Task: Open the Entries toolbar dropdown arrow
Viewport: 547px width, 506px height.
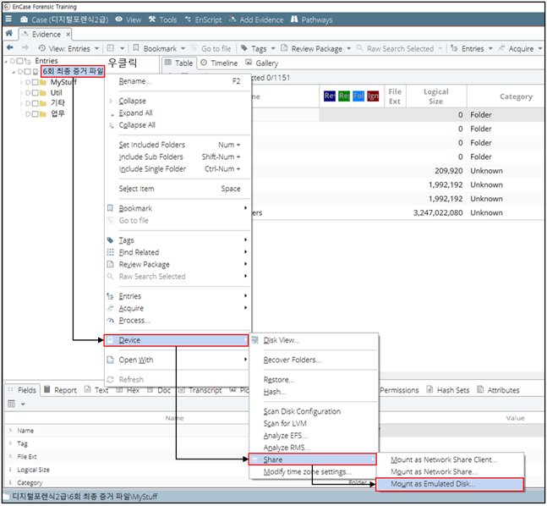Action: [490, 48]
